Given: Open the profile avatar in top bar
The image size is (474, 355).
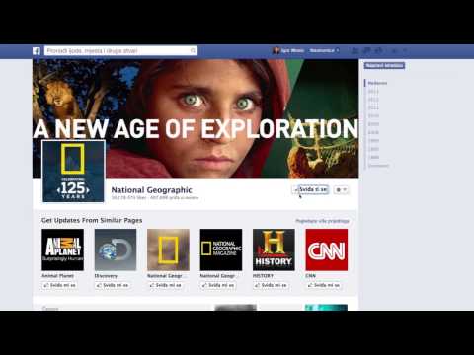Looking at the screenshot, I should [276, 50].
